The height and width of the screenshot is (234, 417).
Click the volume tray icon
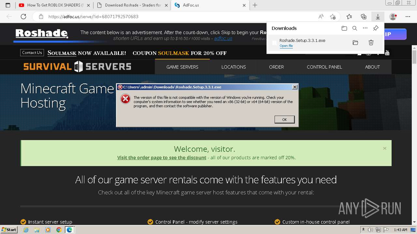(370, 230)
